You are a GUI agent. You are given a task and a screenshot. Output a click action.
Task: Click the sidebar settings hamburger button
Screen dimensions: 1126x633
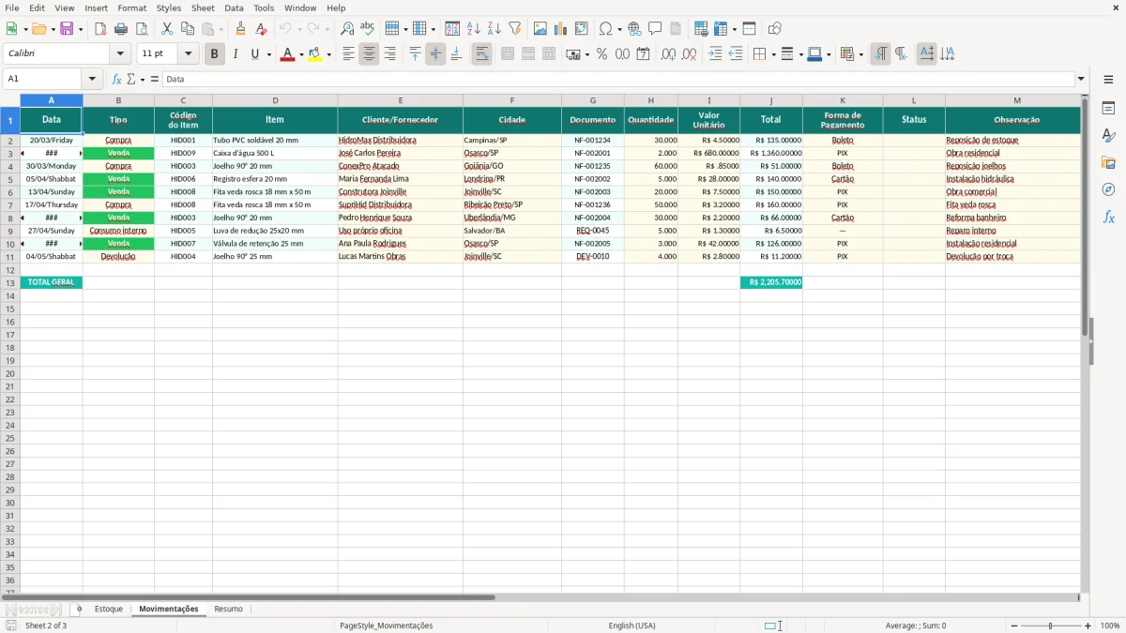1108,79
